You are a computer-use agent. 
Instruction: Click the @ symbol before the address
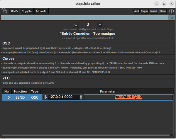pos(45,97)
